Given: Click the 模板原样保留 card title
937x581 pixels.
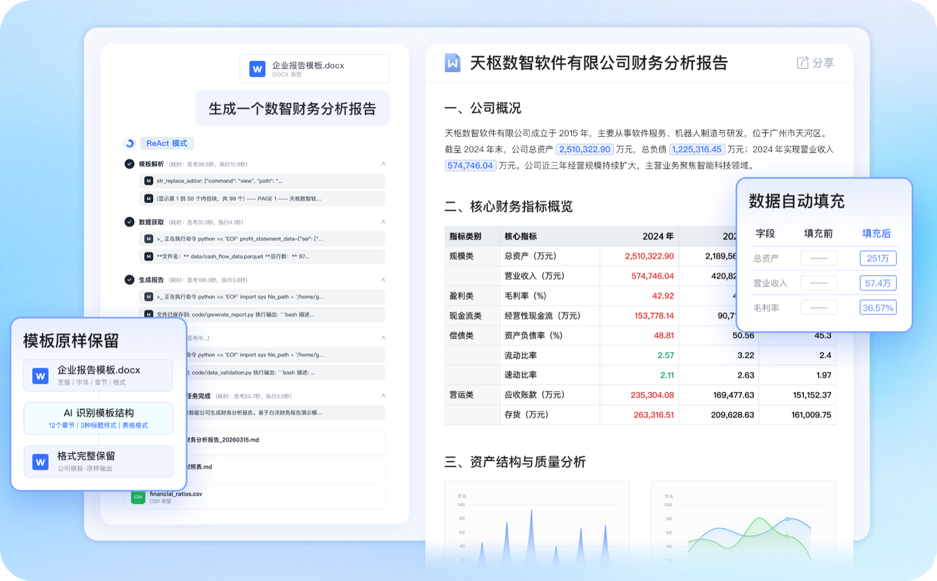Looking at the screenshot, I should 71,341.
